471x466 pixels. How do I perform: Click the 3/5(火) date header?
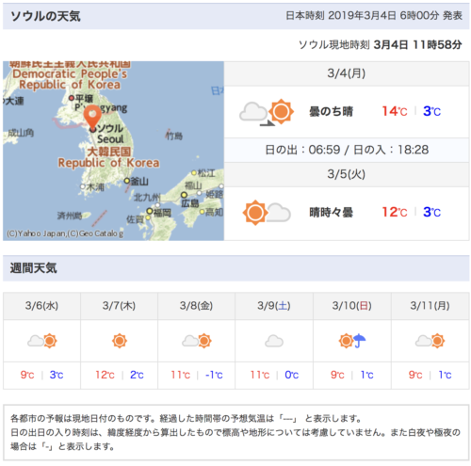(x=347, y=174)
